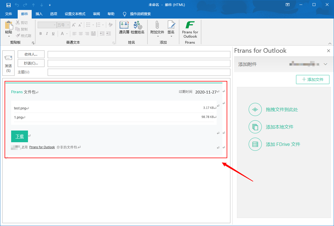
Task: Click the 收件人... button
Action: 31,54
